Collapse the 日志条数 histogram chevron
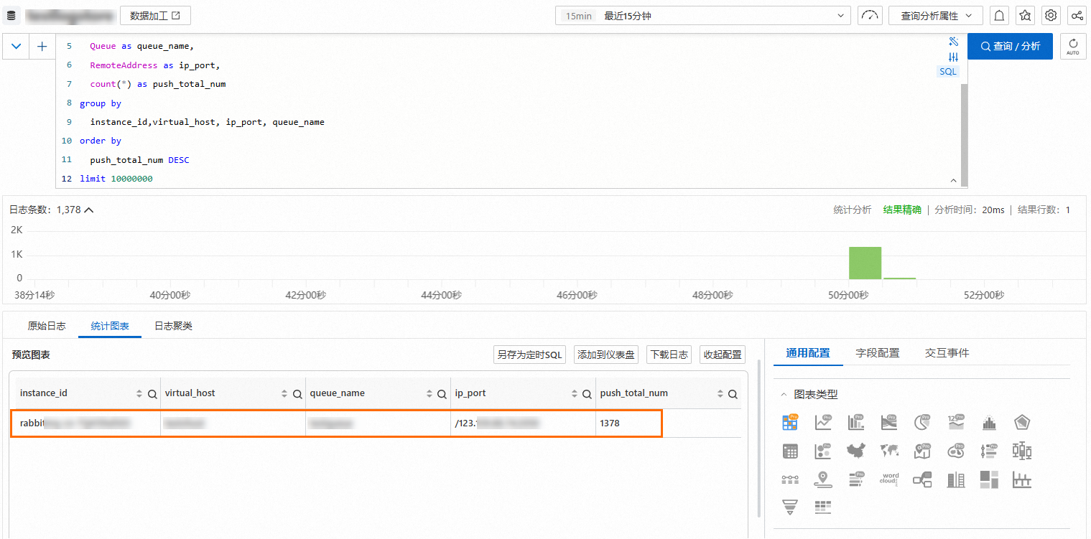Viewport: 1091px width, 539px height. (89, 210)
